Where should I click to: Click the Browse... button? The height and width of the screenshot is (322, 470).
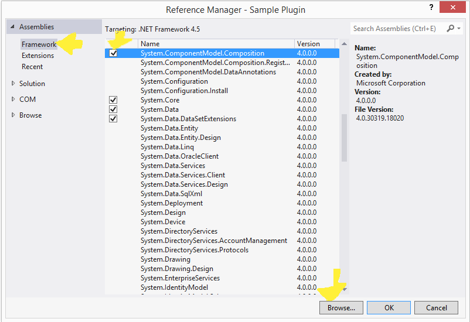click(x=341, y=307)
